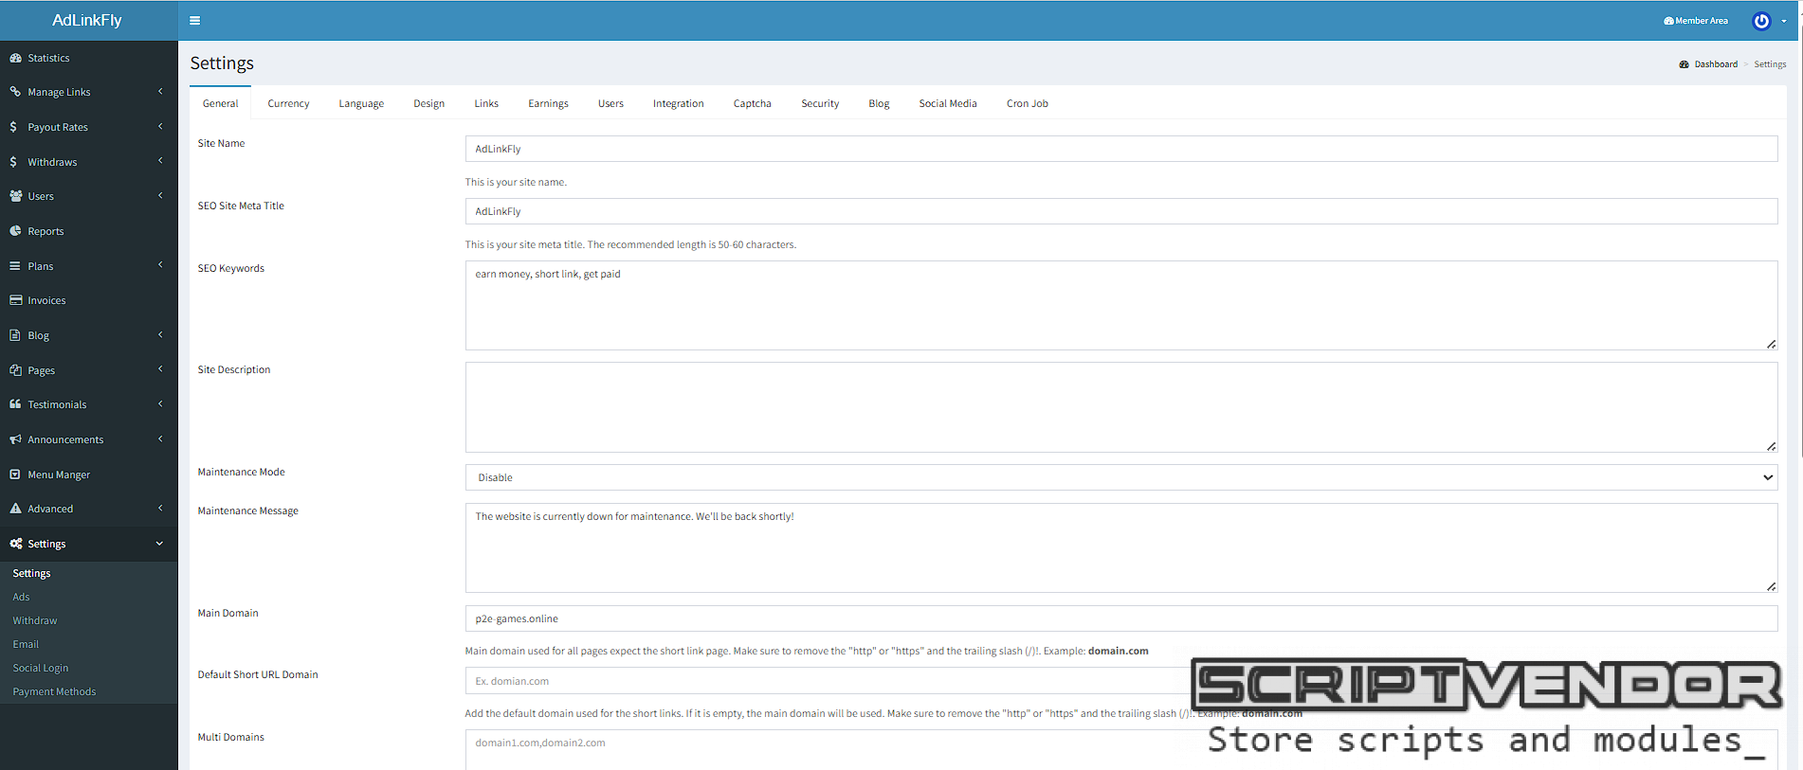Click the Payout Rates dollar icon
1803x770 pixels.
point(13,127)
